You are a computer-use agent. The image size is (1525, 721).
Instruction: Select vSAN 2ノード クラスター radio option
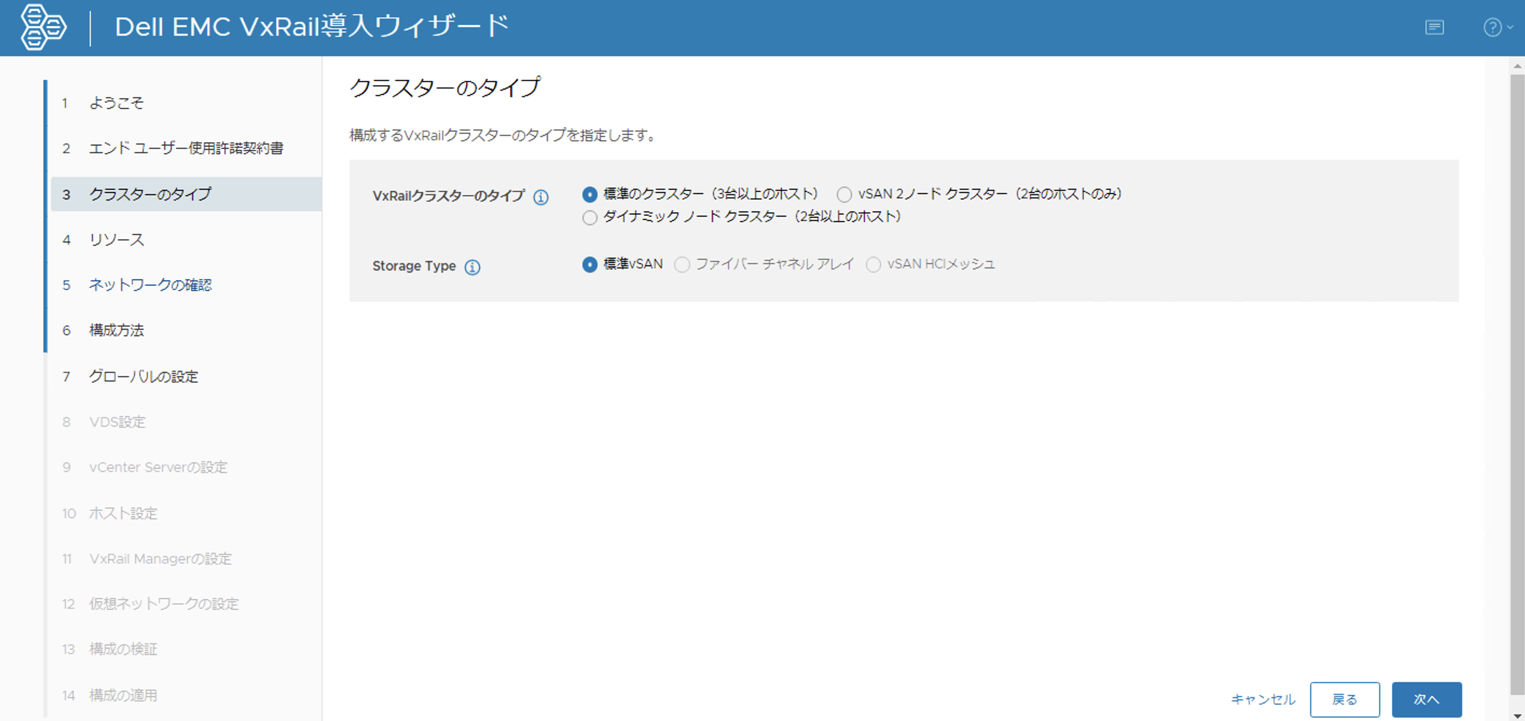[x=844, y=195]
